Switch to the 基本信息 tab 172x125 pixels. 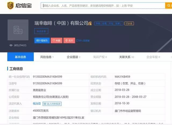point(20,57)
